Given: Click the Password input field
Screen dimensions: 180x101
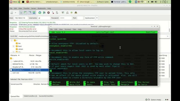Looking at the screenshot, I should coord(66,18).
